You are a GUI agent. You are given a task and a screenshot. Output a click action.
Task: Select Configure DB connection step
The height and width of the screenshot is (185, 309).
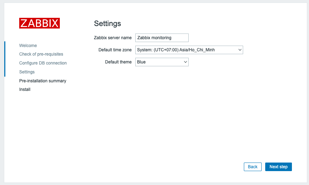click(x=43, y=63)
